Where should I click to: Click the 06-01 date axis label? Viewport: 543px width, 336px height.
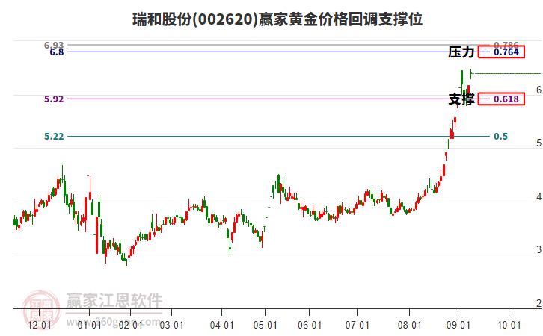[x=310, y=326]
